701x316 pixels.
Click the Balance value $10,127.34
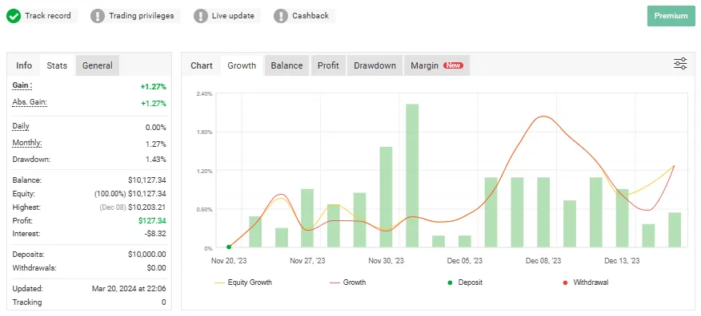click(147, 180)
